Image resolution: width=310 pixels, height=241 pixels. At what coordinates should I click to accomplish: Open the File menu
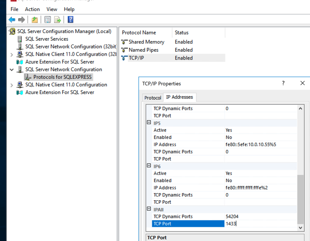(14, 9)
